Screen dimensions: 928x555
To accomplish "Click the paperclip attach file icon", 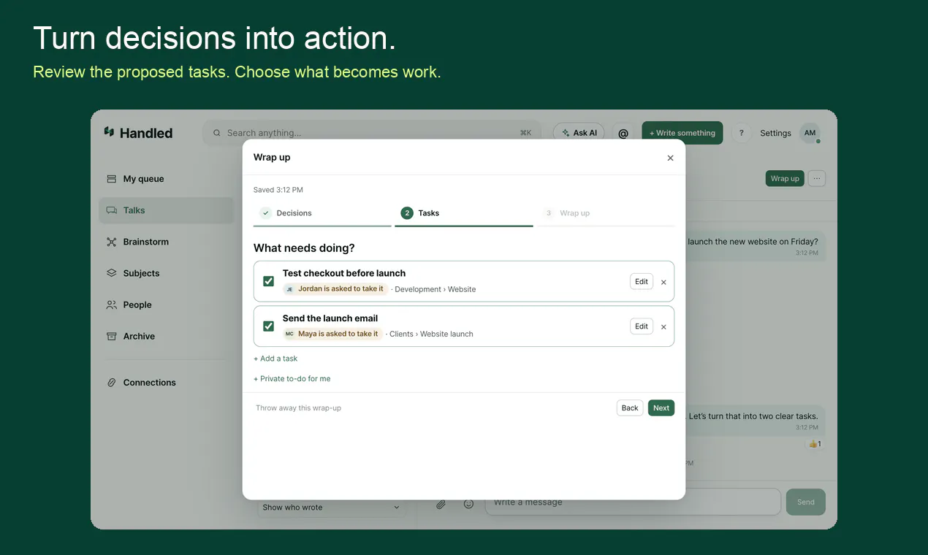I will point(441,504).
